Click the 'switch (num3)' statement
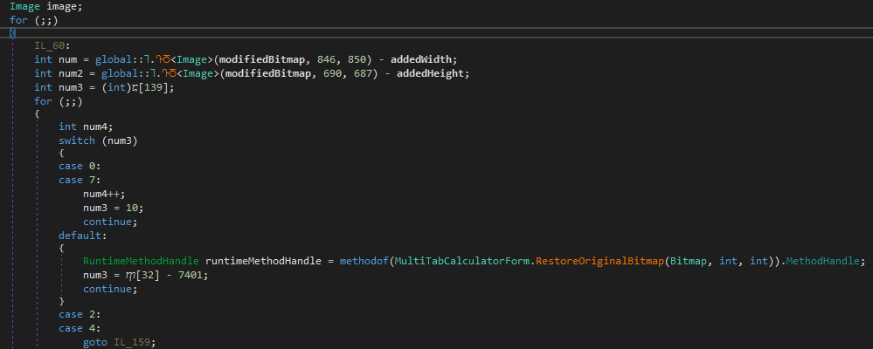Screen dimensions: 873x349 point(98,140)
